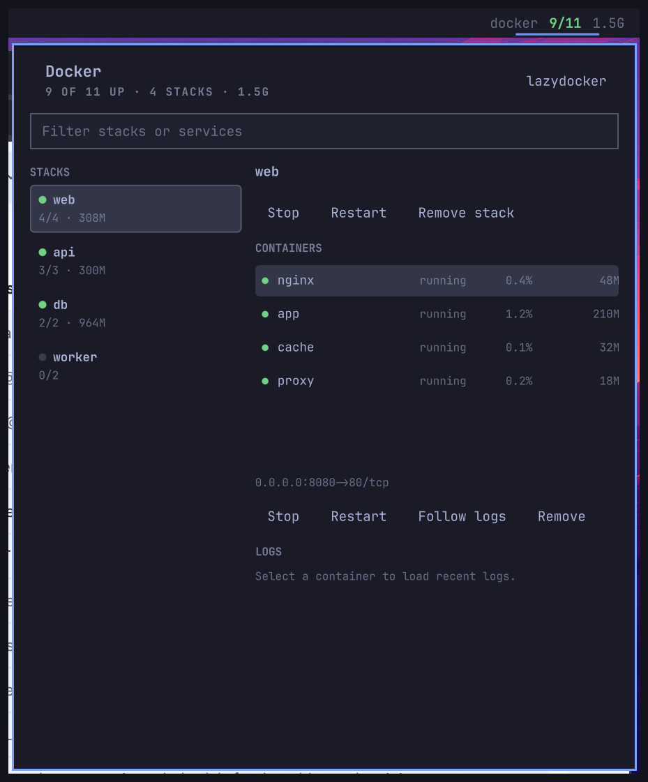Stop the web stack

coord(283,213)
